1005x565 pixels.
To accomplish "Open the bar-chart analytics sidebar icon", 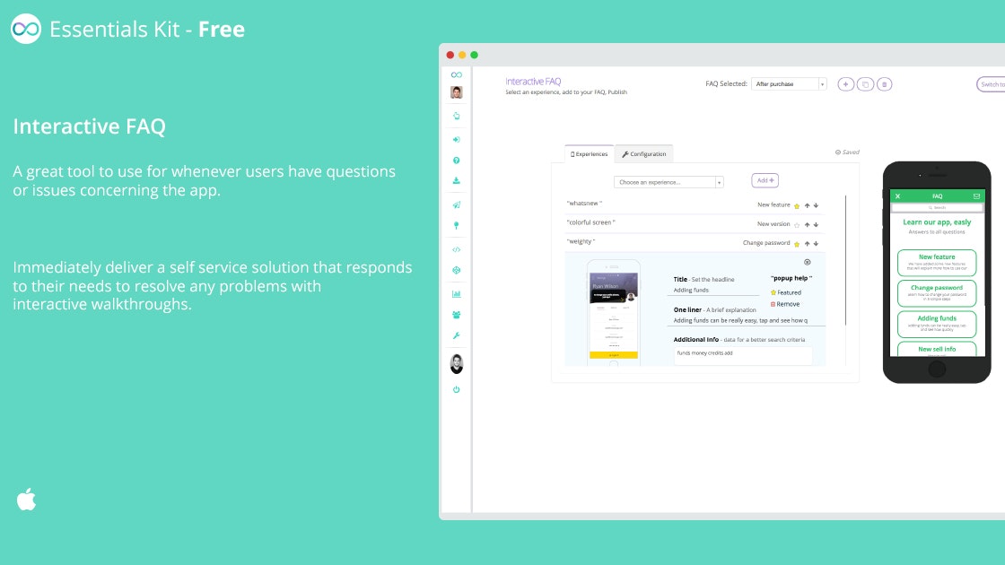I will coord(457,294).
